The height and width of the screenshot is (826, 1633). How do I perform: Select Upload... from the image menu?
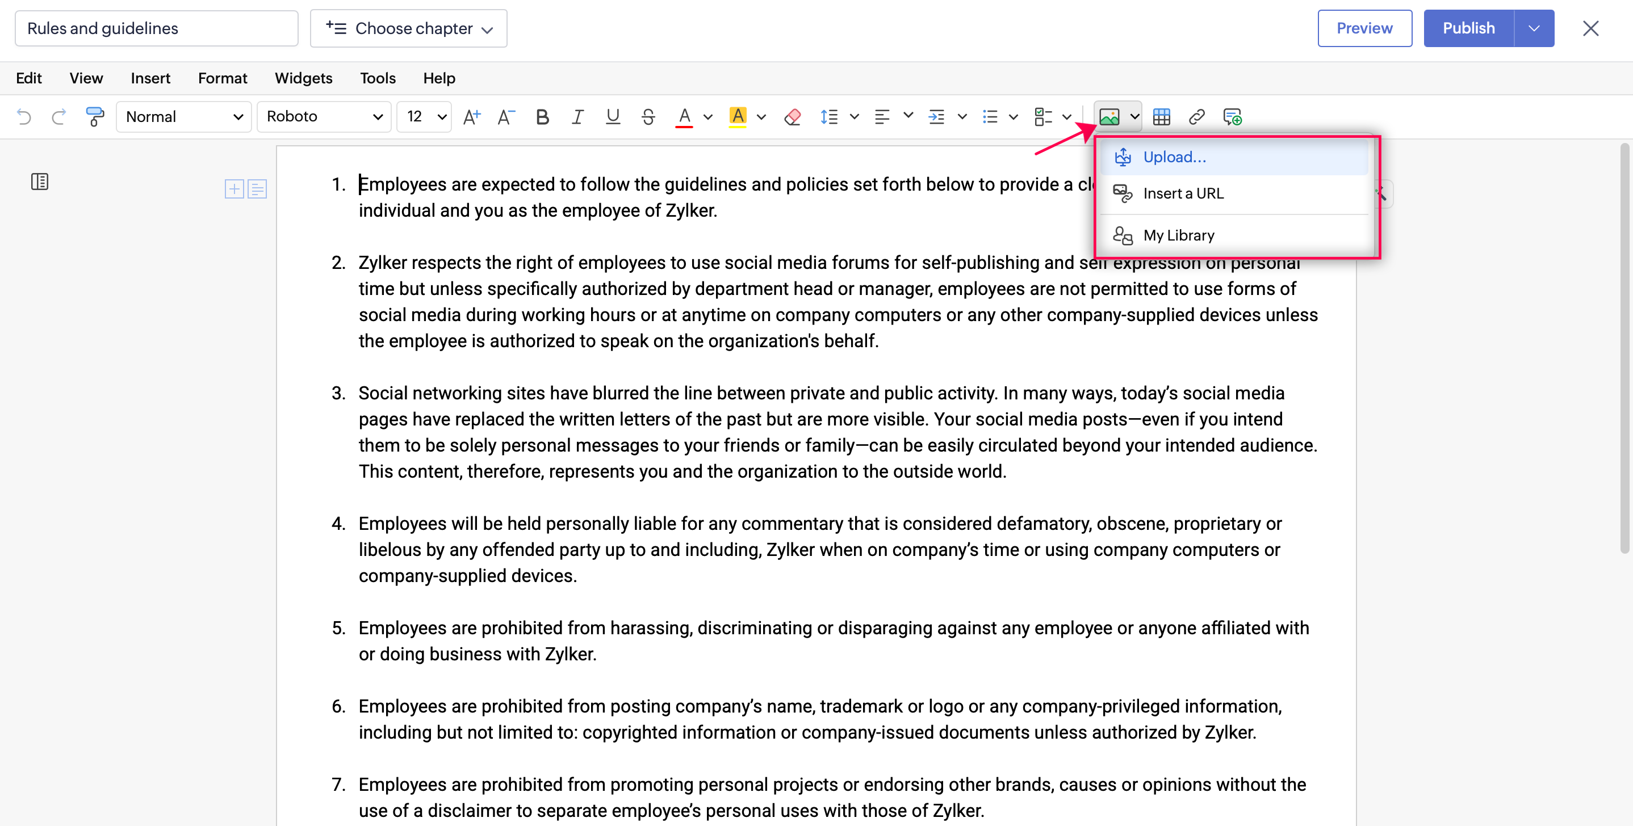(x=1174, y=157)
